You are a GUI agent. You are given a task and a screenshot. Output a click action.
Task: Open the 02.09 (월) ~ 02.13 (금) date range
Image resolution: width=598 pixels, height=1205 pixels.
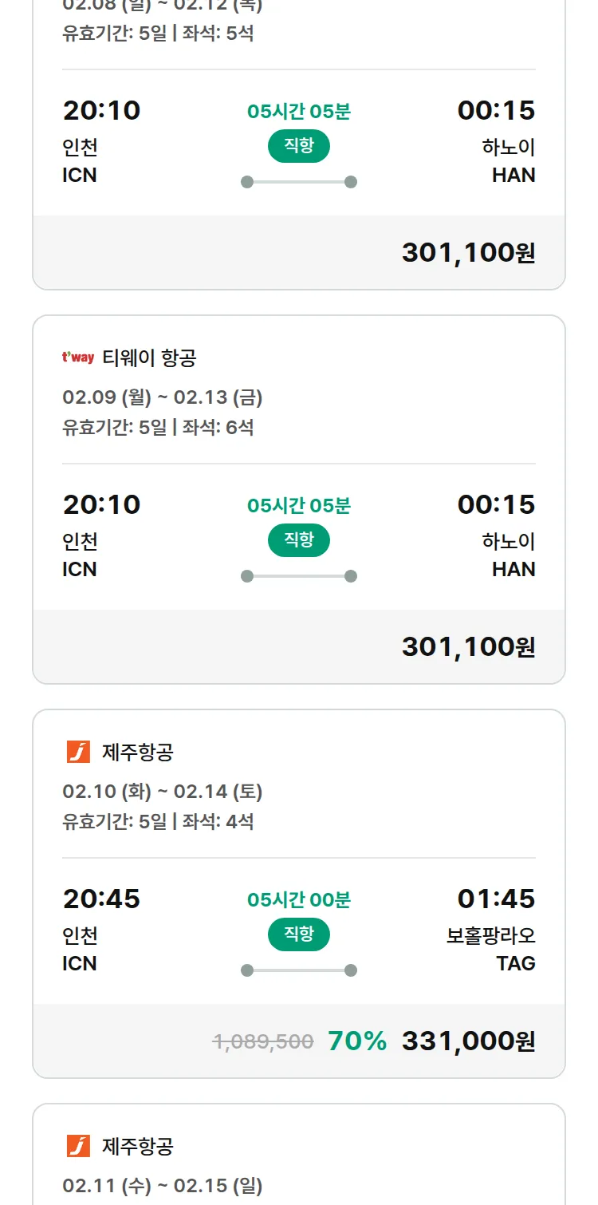coord(163,397)
